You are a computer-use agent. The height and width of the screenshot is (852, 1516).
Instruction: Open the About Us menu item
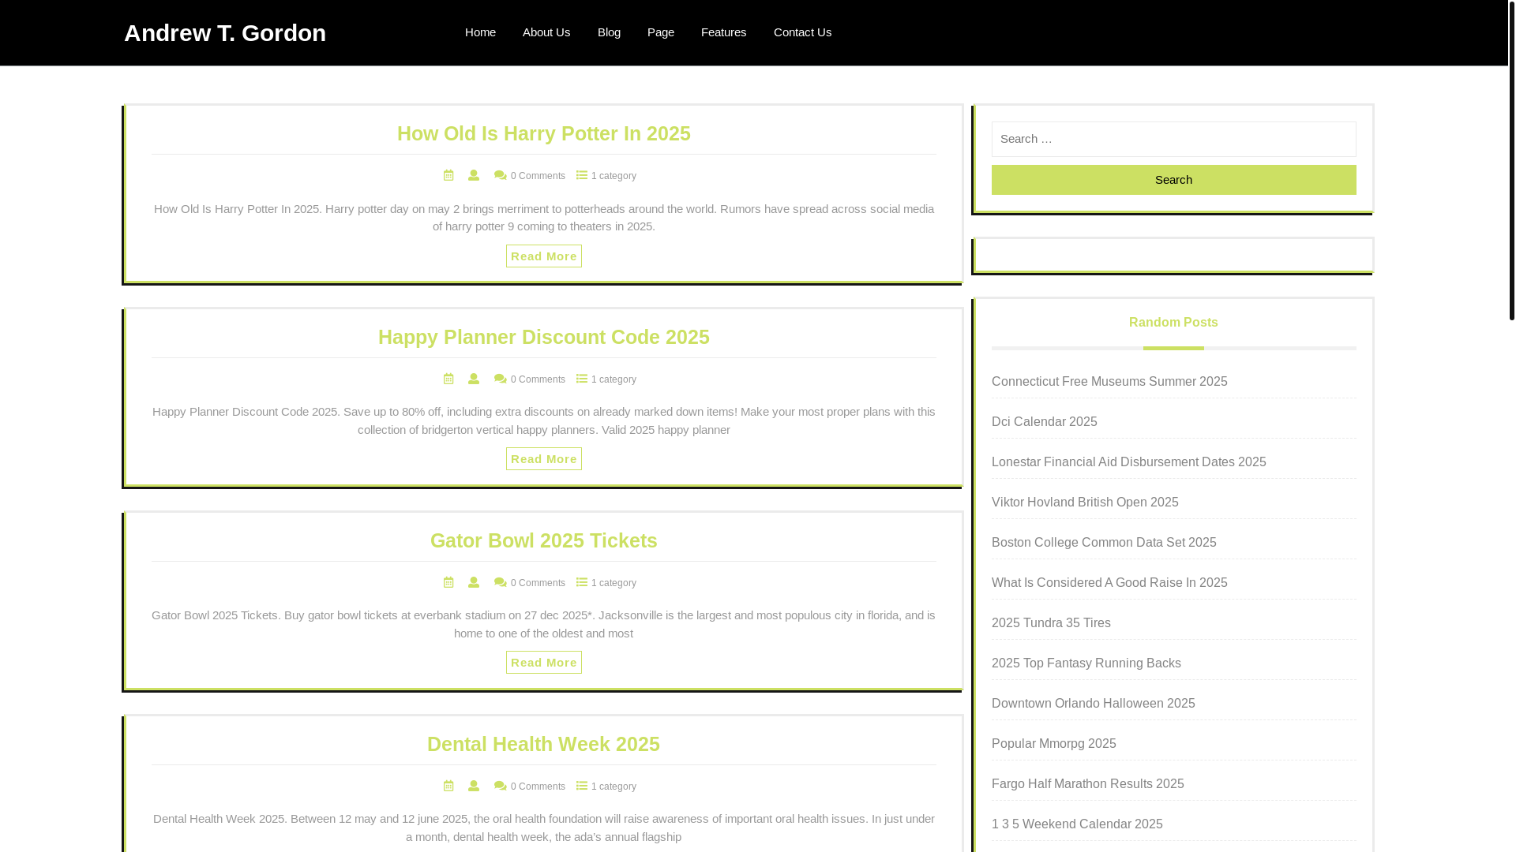pyautogui.click(x=546, y=32)
